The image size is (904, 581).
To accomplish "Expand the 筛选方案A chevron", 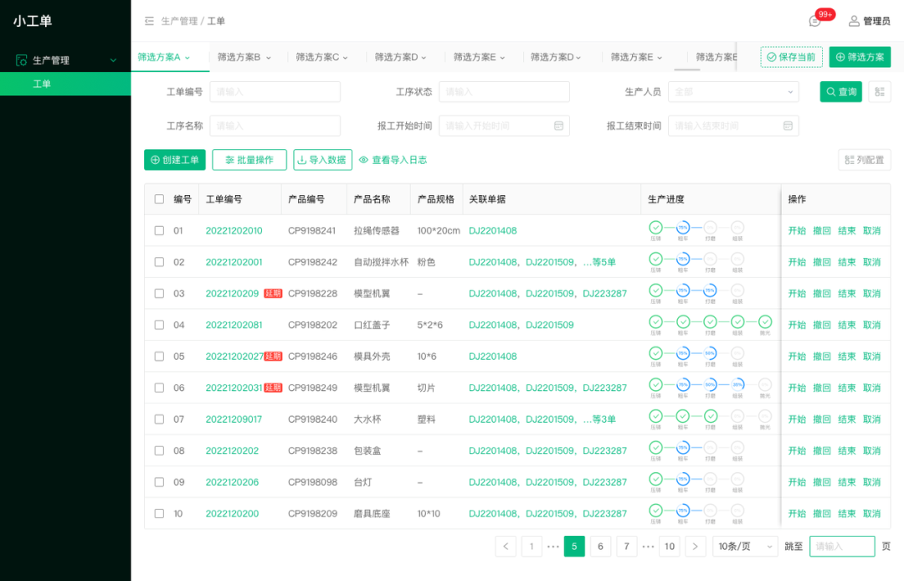I will (187, 58).
